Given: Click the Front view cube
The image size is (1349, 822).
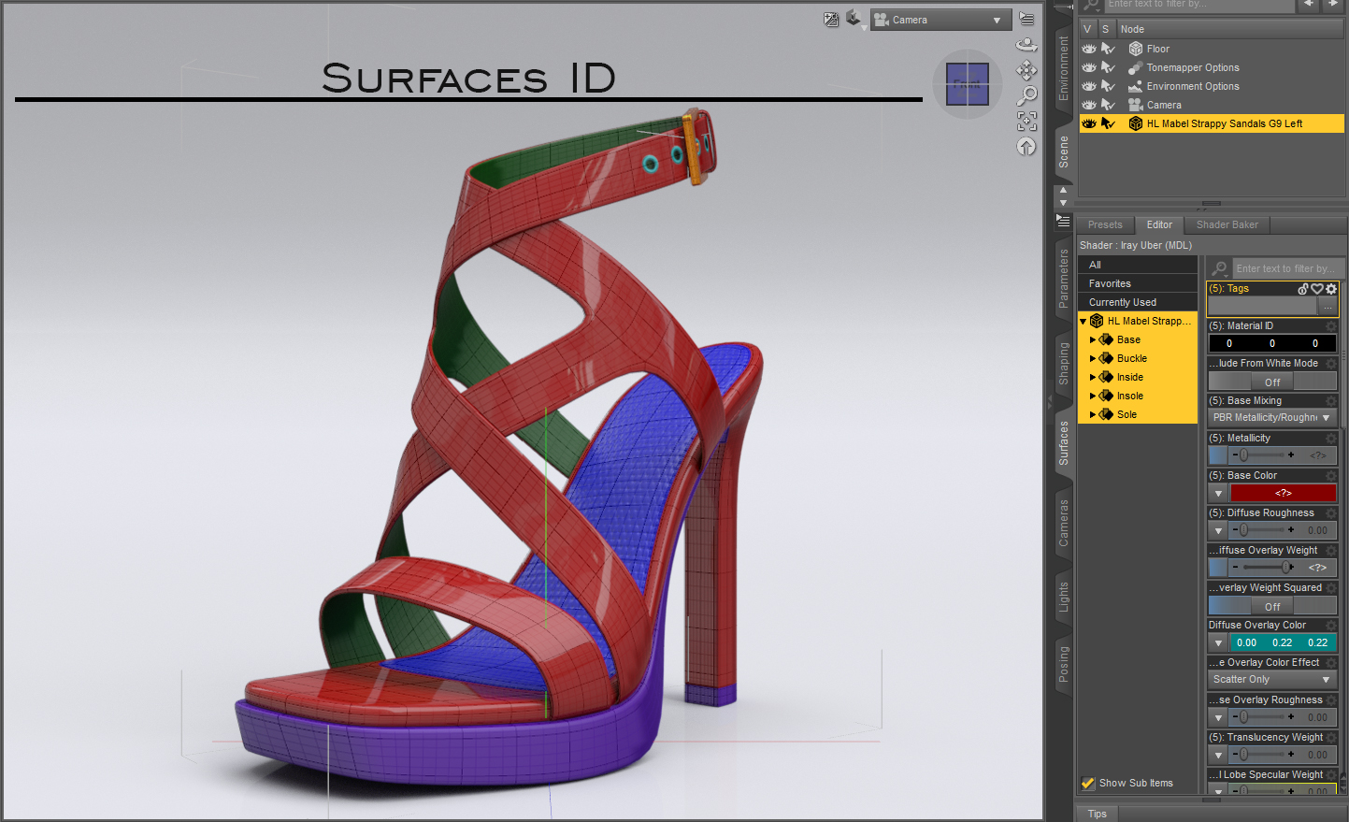Looking at the screenshot, I should coord(968,84).
